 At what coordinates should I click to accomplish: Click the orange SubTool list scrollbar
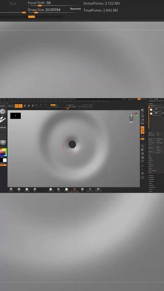(149, 119)
